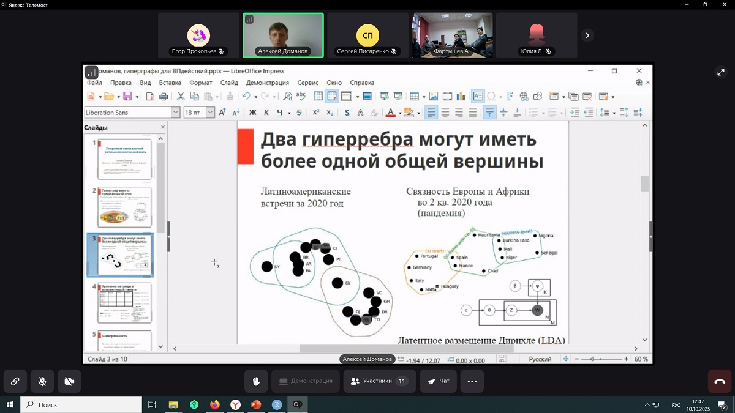Click the zoom slider in the Impress status bar
Image resolution: width=735 pixels, height=413 pixels.
[x=592, y=359]
